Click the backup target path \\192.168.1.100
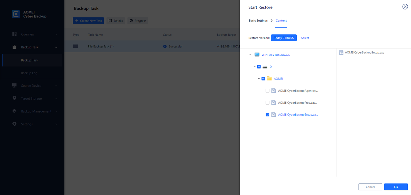The image size is (411, 195). click(228, 46)
